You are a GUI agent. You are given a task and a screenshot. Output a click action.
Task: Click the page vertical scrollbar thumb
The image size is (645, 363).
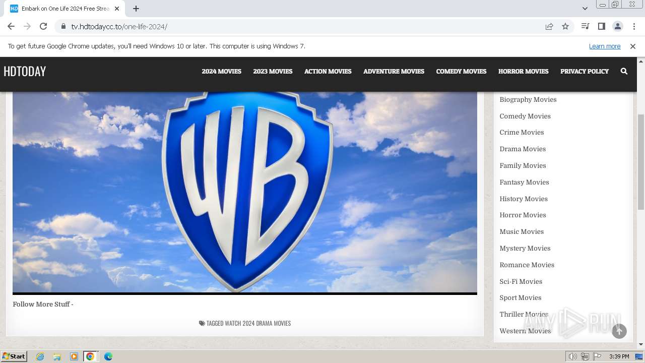click(641, 162)
